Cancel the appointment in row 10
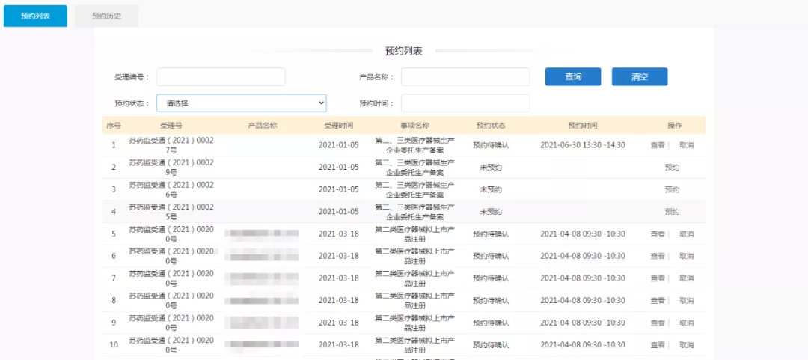The image size is (808, 360). 686,345
